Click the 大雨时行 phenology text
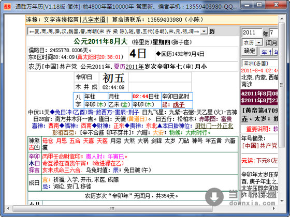This screenshot has width=290, height=217. click(x=196, y=133)
